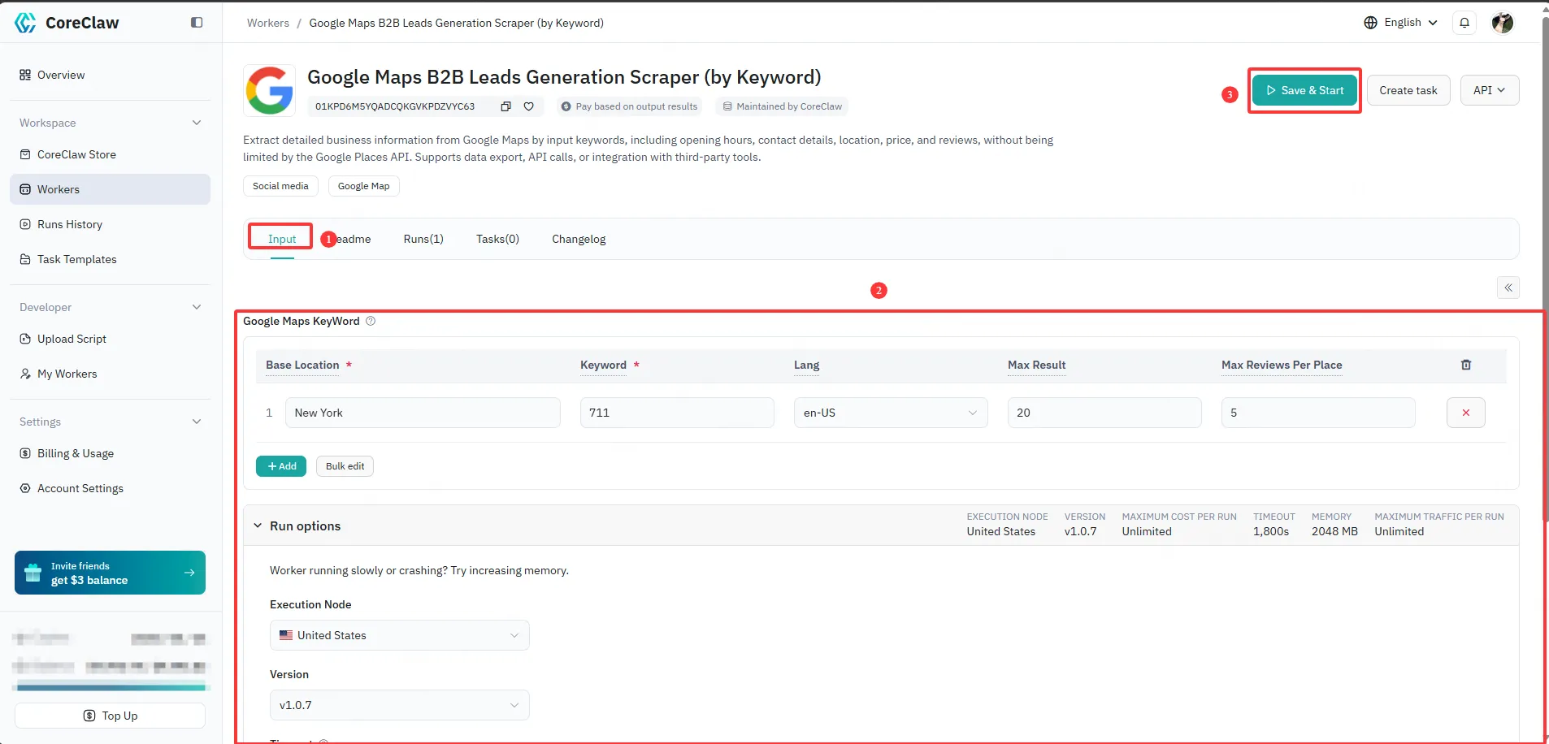Collapse the sidebar with the panel toggle icon
Viewport: 1549px width, 744px height.
pyautogui.click(x=197, y=23)
